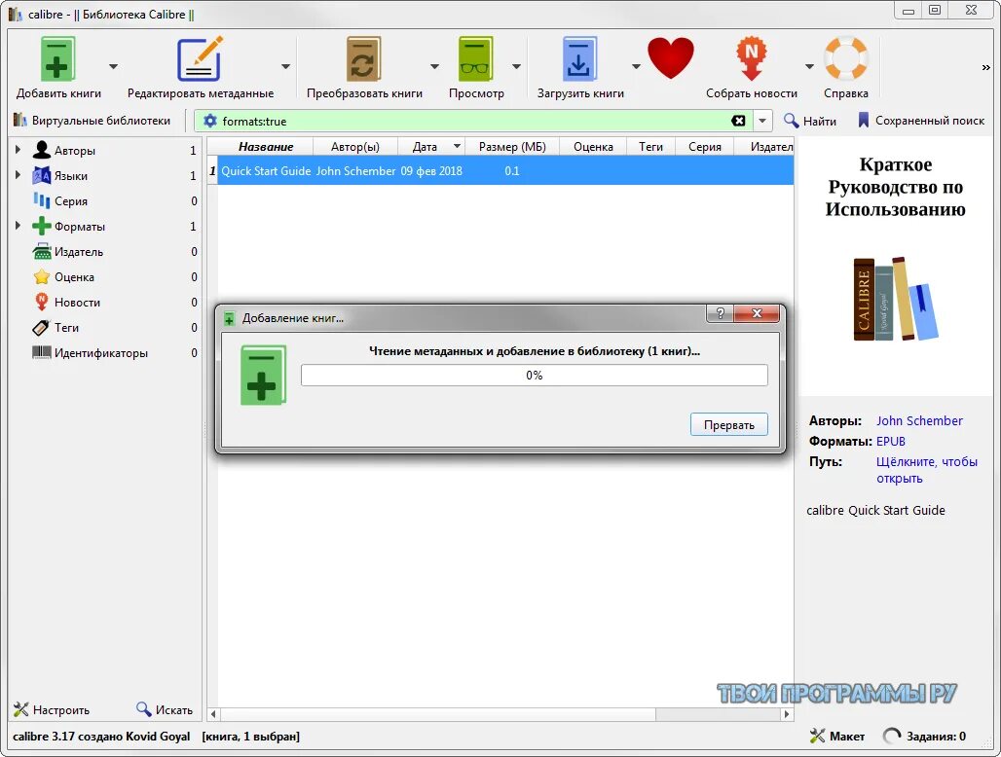Click the book cover image in the details panel
Image resolution: width=1001 pixels, height=757 pixels.
[896, 268]
